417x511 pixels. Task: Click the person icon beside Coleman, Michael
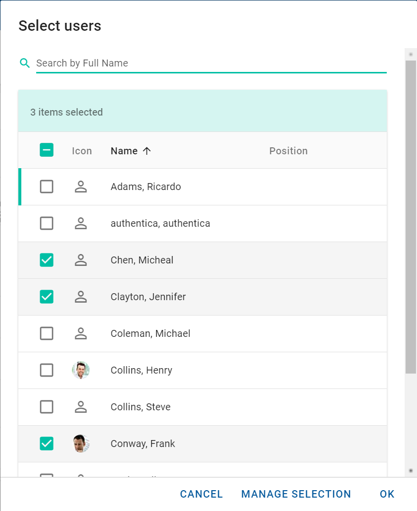pyautogui.click(x=81, y=333)
